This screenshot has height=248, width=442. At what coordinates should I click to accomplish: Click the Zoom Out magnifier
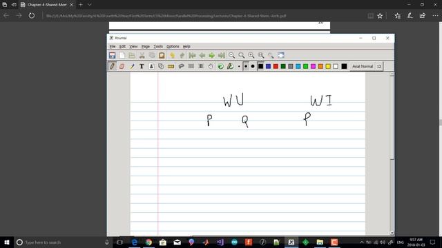[232, 55]
